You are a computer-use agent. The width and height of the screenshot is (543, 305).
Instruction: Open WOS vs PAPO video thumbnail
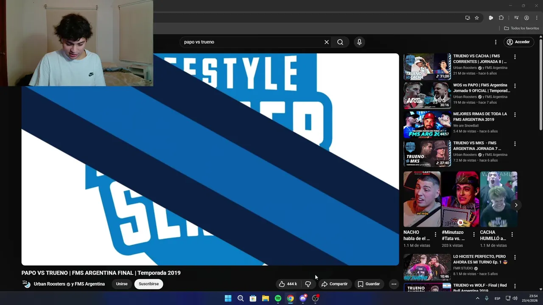click(427, 96)
